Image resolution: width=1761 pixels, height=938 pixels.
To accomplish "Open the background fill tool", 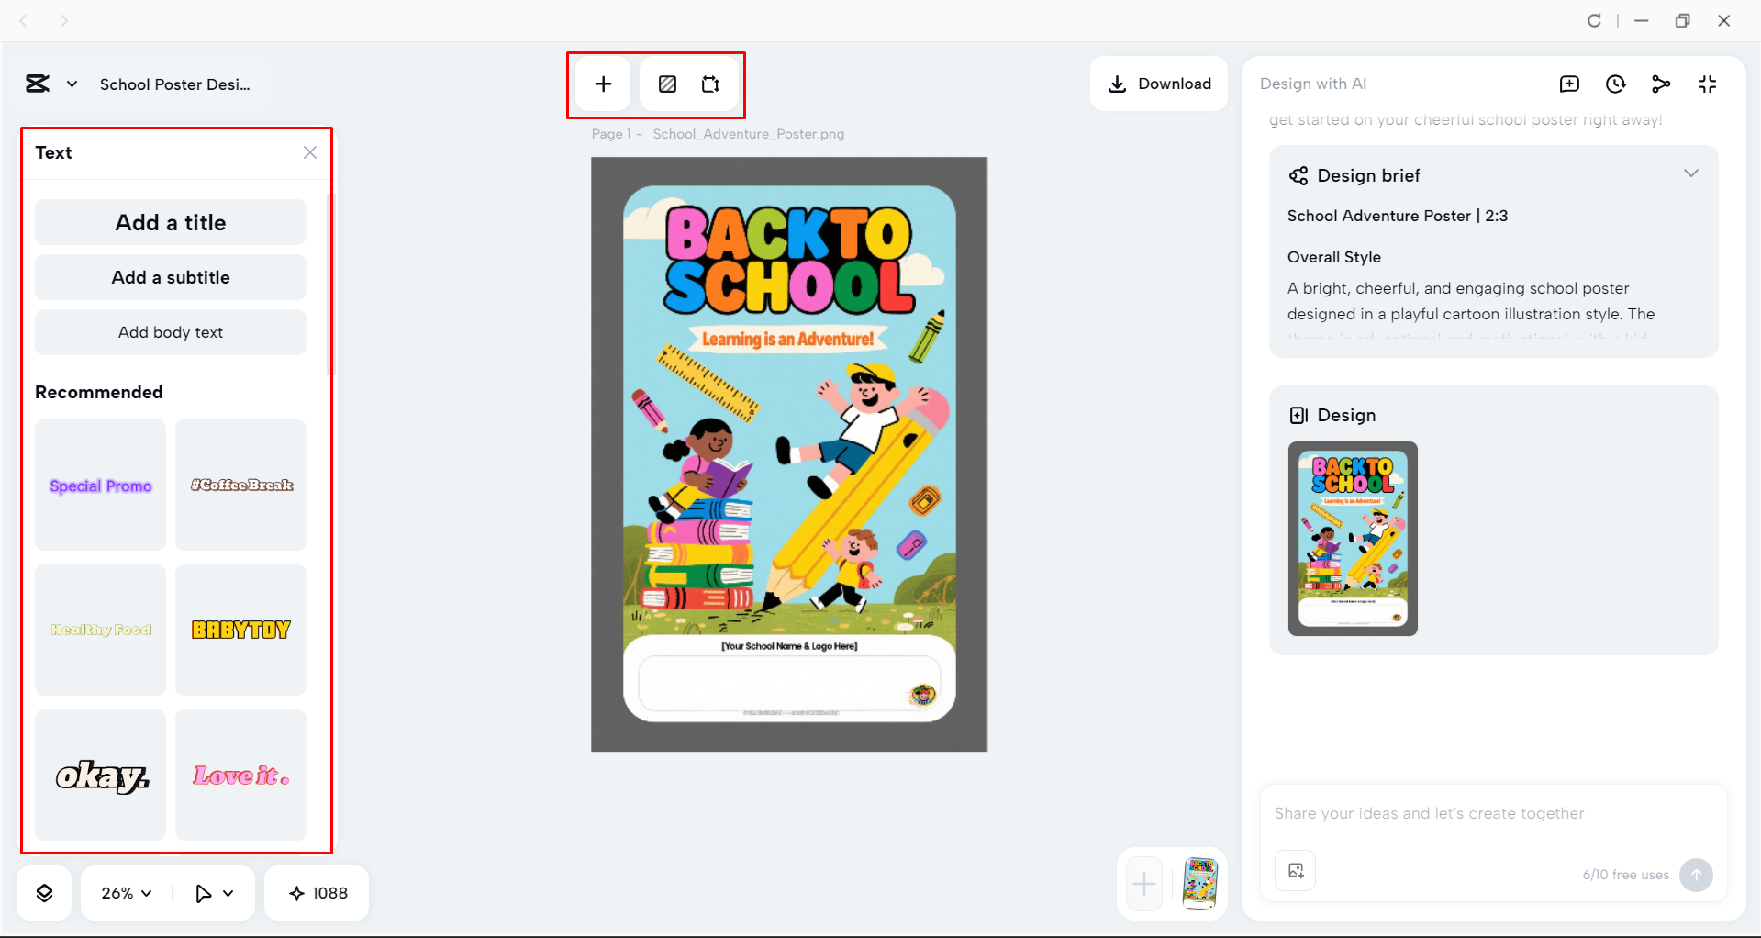I will click(667, 84).
